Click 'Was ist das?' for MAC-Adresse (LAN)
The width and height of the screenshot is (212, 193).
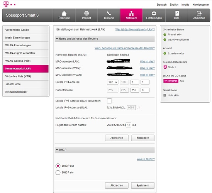pos(147,61)
